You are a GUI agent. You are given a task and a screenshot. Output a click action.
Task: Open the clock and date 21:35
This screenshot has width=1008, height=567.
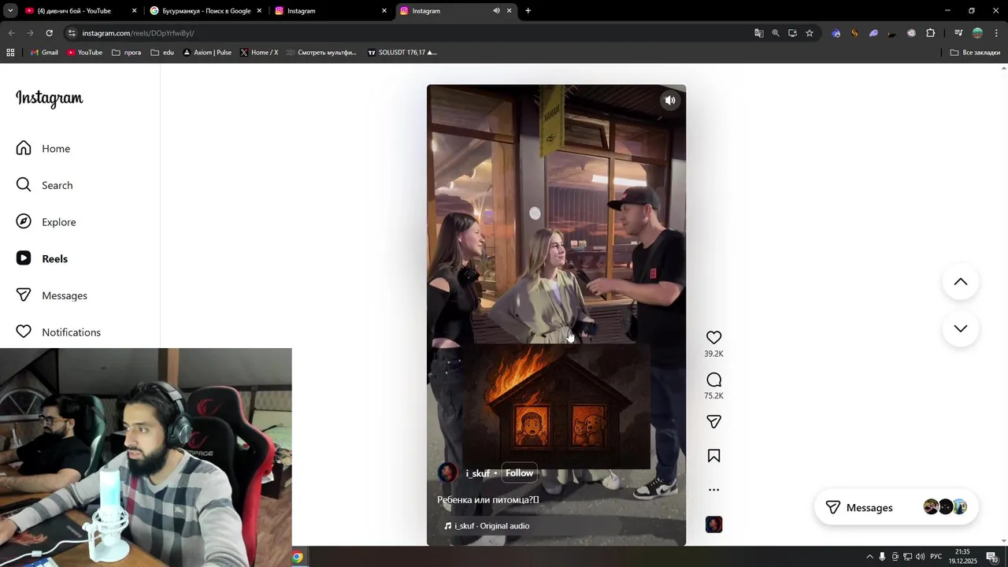tap(962, 557)
